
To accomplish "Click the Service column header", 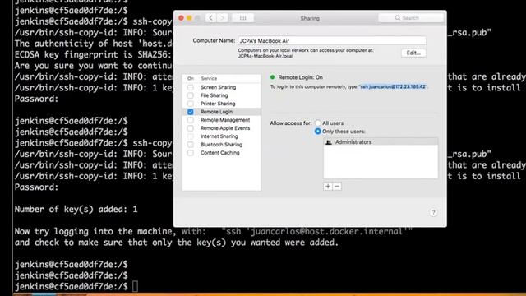I will (x=209, y=78).
